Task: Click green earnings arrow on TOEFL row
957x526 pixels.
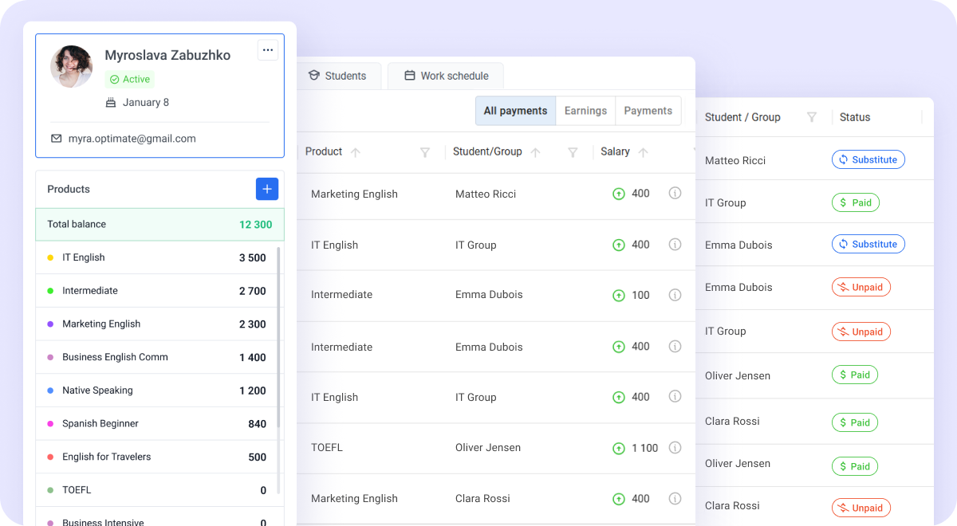Action: tap(619, 449)
